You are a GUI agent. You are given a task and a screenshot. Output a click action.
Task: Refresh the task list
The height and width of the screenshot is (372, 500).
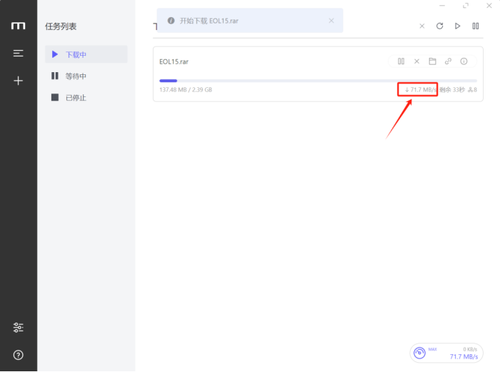click(439, 26)
